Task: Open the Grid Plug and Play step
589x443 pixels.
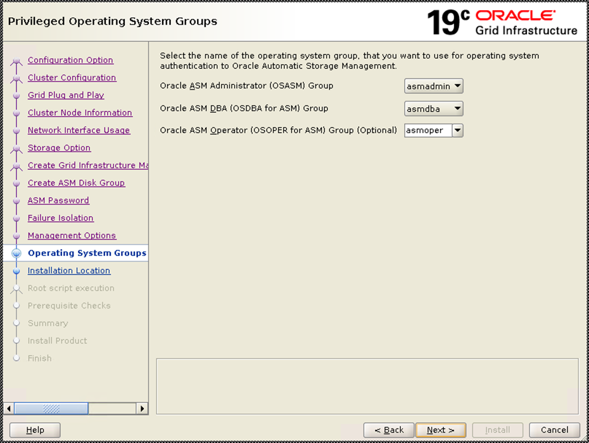Action: coord(66,95)
